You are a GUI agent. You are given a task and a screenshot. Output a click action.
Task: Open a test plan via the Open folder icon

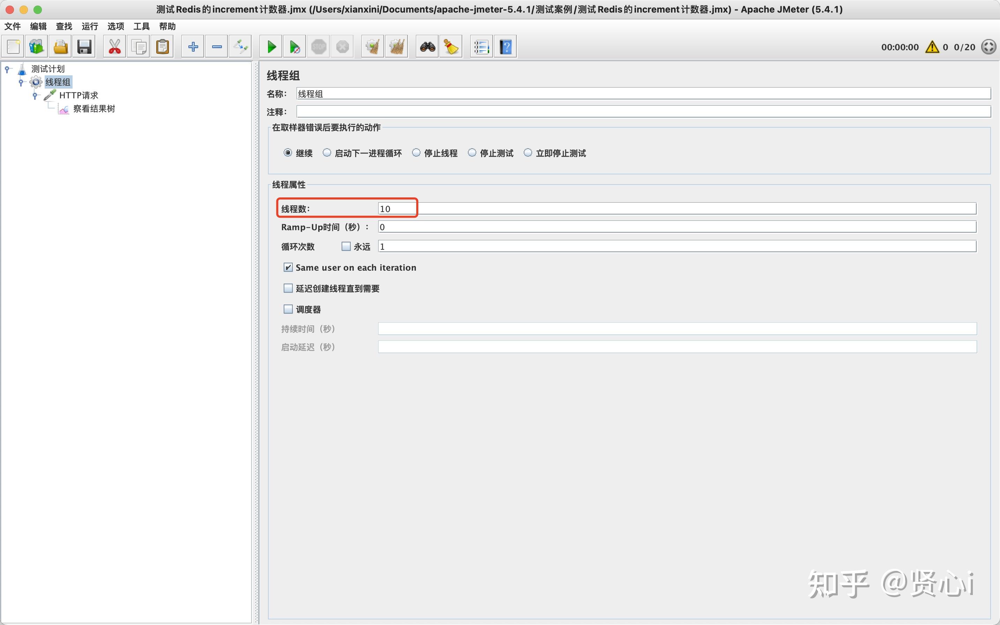60,46
